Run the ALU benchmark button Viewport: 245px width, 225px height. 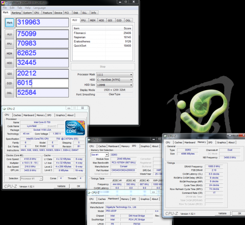tap(9, 34)
